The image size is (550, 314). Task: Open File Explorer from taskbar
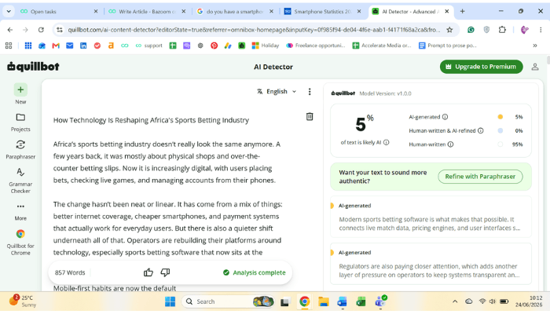click(323, 301)
